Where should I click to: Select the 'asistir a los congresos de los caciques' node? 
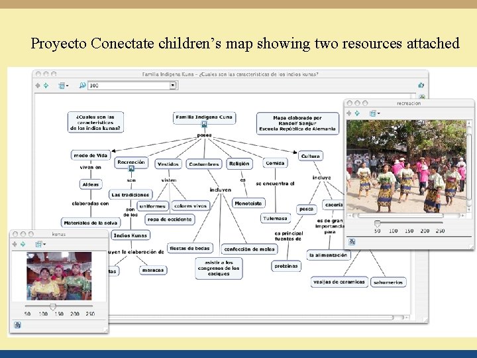(x=219, y=268)
